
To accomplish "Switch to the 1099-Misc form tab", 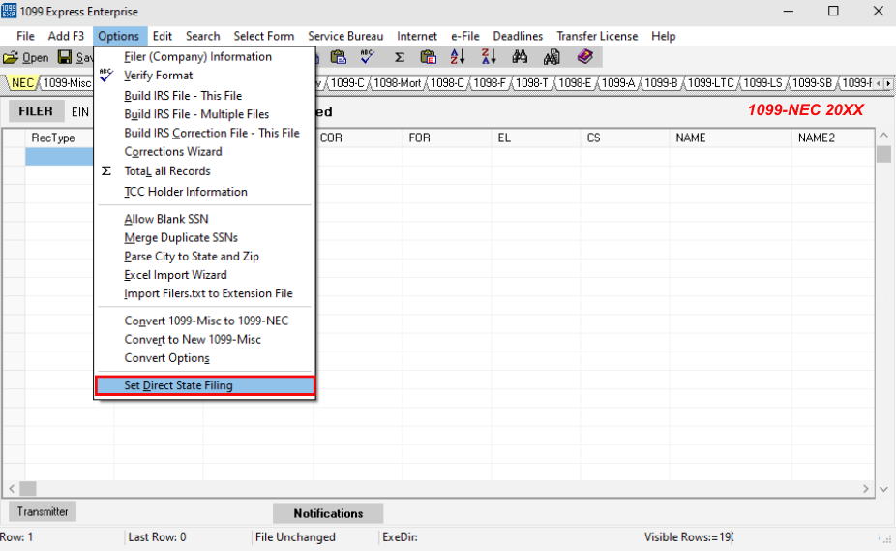I will 67,83.
